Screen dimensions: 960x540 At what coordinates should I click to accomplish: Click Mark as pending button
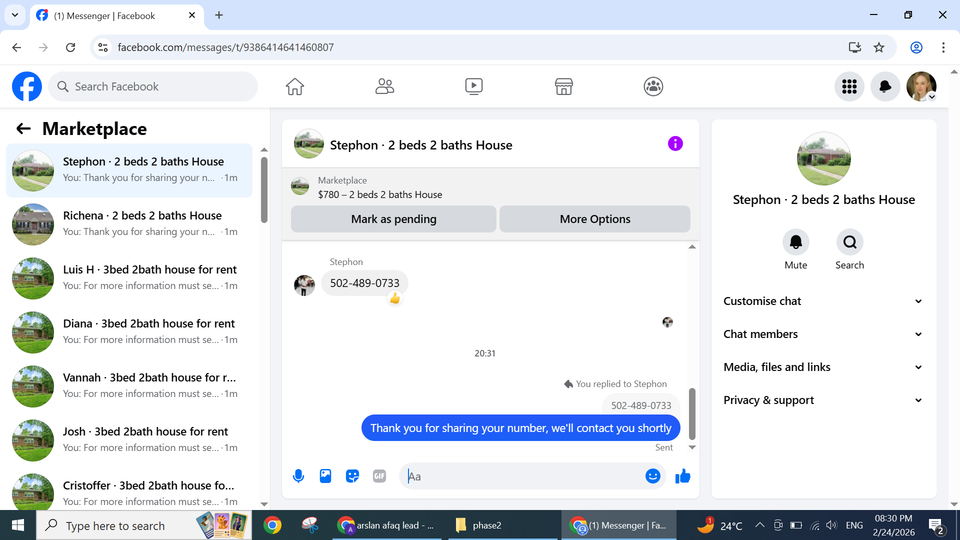click(393, 219)
